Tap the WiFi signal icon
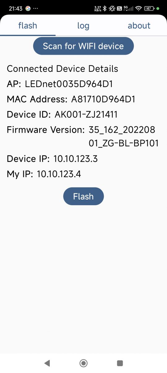The image size is (167, 373). pyautogui.click(x=138, y=8)
